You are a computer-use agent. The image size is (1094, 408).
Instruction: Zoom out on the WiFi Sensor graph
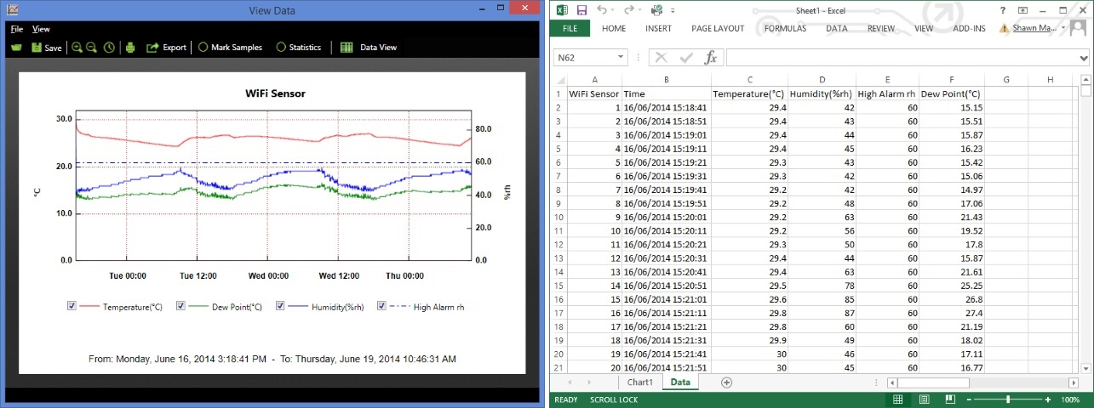pyautogui.click(x=92, y=48)
